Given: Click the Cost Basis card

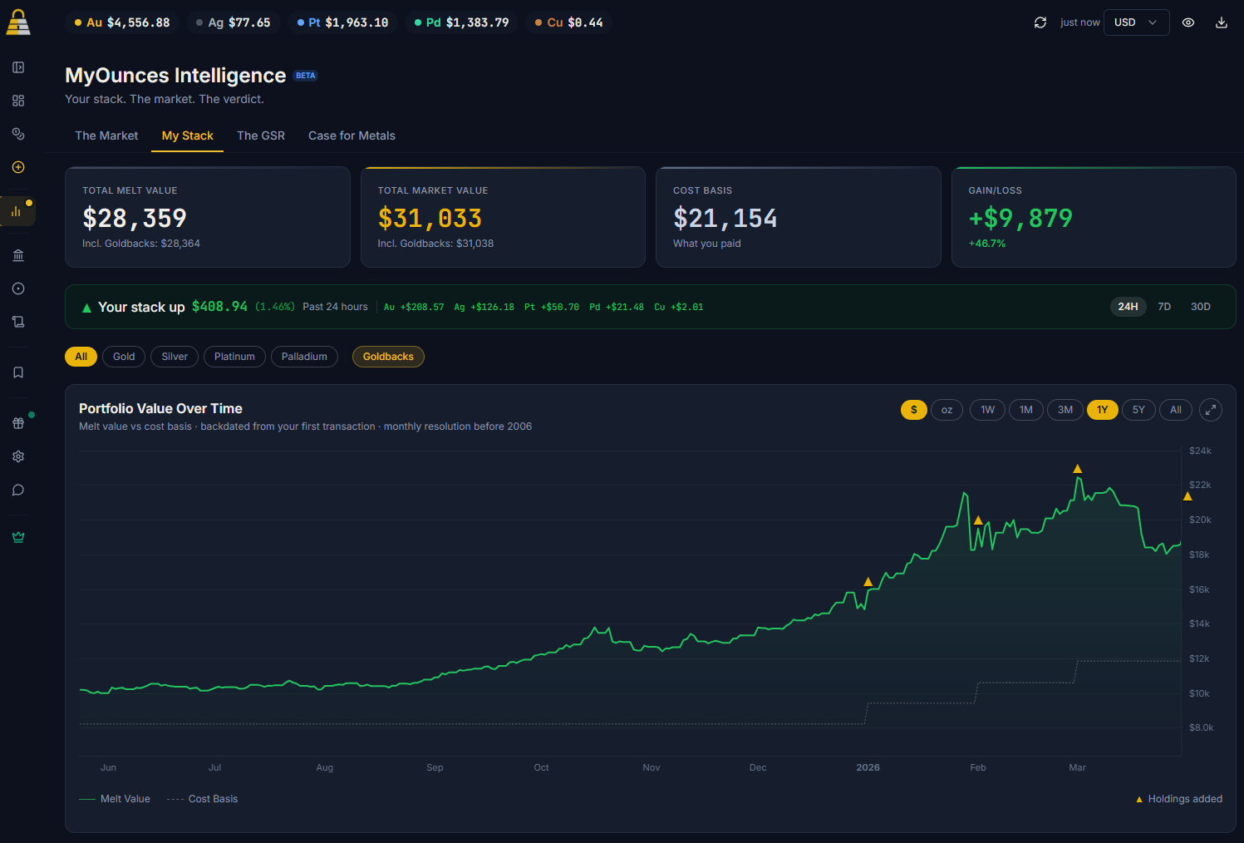Looking at the screenshot, I should coord(799,217).
